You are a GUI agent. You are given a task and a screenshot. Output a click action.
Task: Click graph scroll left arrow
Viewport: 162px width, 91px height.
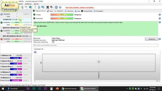tap(35, 81)
